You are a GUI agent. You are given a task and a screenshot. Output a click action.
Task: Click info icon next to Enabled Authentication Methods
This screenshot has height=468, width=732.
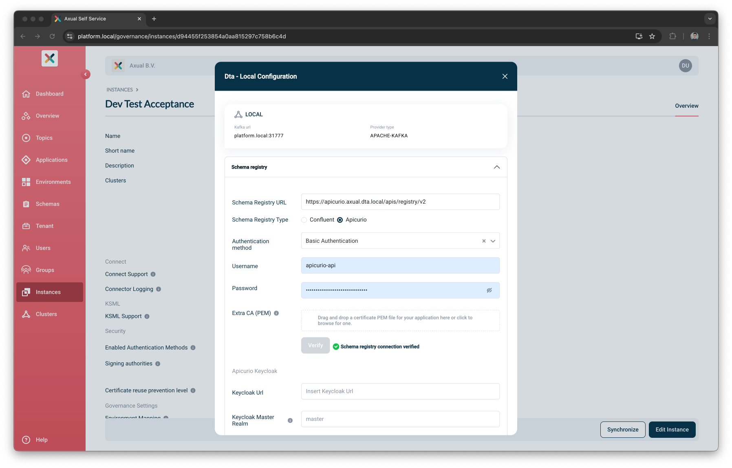click(x=193, y=348)
